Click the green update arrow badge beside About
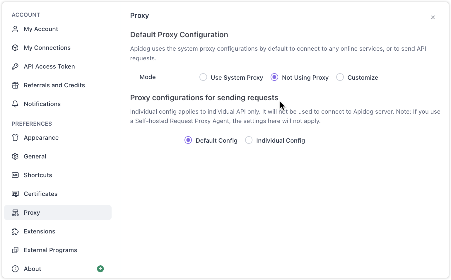 tap(100, 269)
